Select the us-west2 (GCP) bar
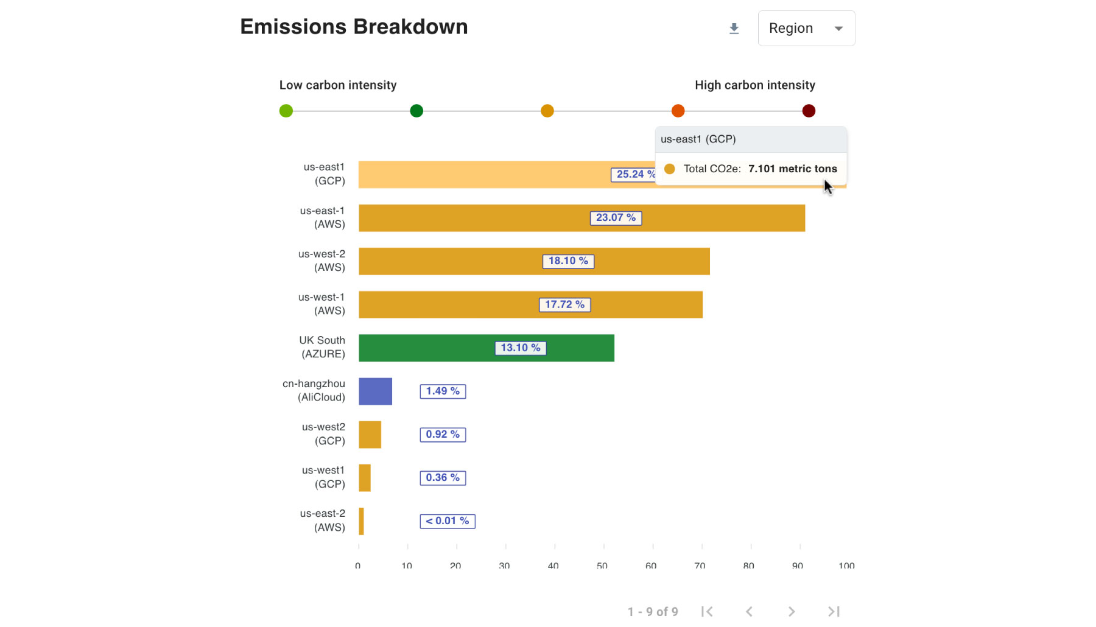Screen dimensions: 1096x627 tap(370, 435)
